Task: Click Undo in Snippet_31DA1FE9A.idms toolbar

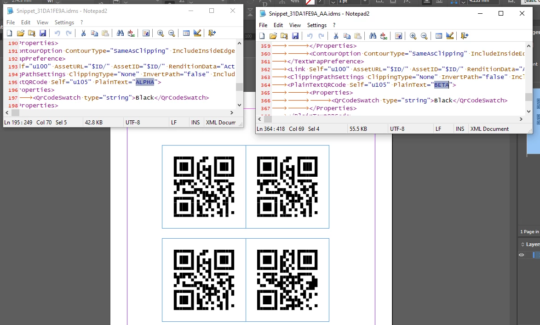Action: coord(57,33)
